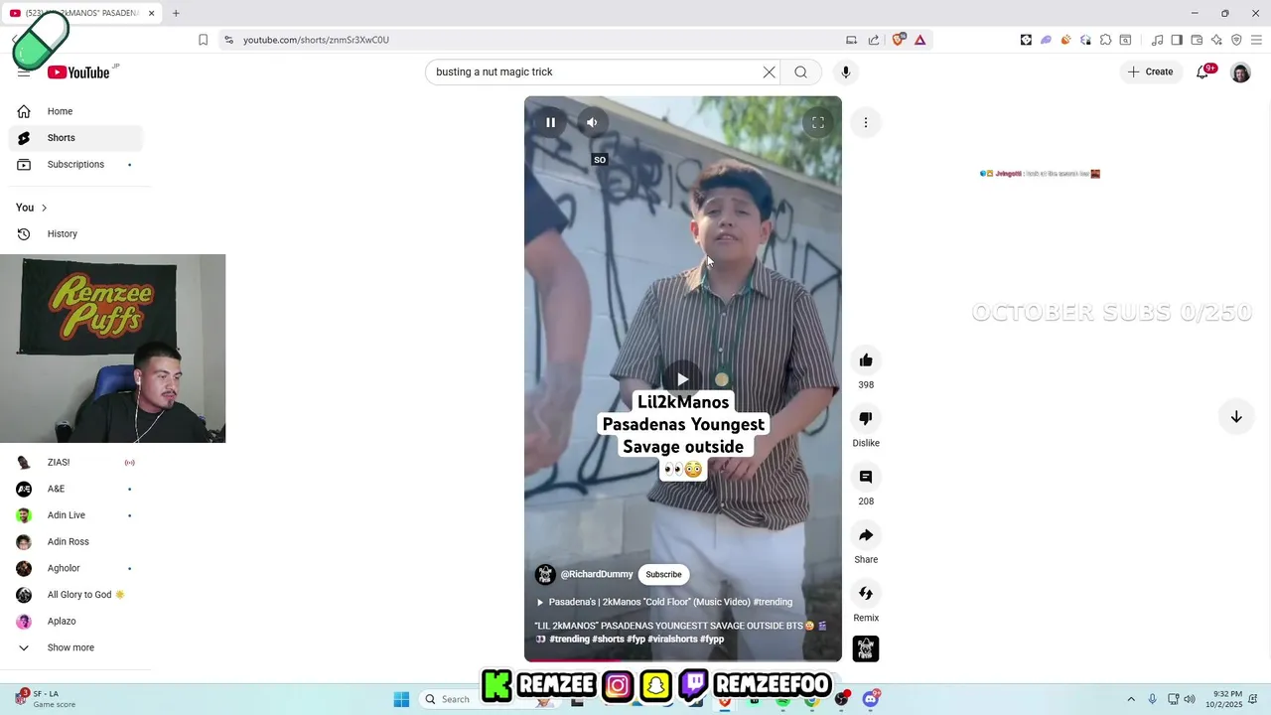Click the YouTube search magnifier button
This screenshot has height=715, width=1271.
(800, 71)
